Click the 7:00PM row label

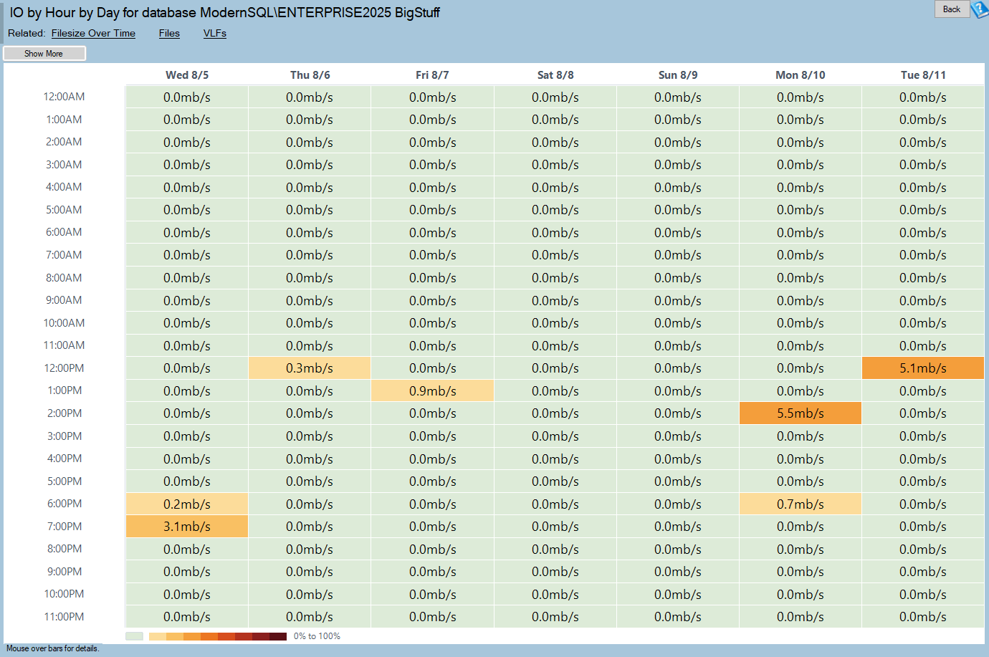(x=64, y=527)
